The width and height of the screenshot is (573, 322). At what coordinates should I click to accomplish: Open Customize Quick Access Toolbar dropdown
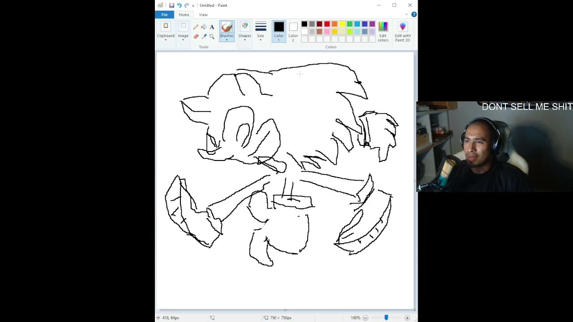[x=193, y=6]
